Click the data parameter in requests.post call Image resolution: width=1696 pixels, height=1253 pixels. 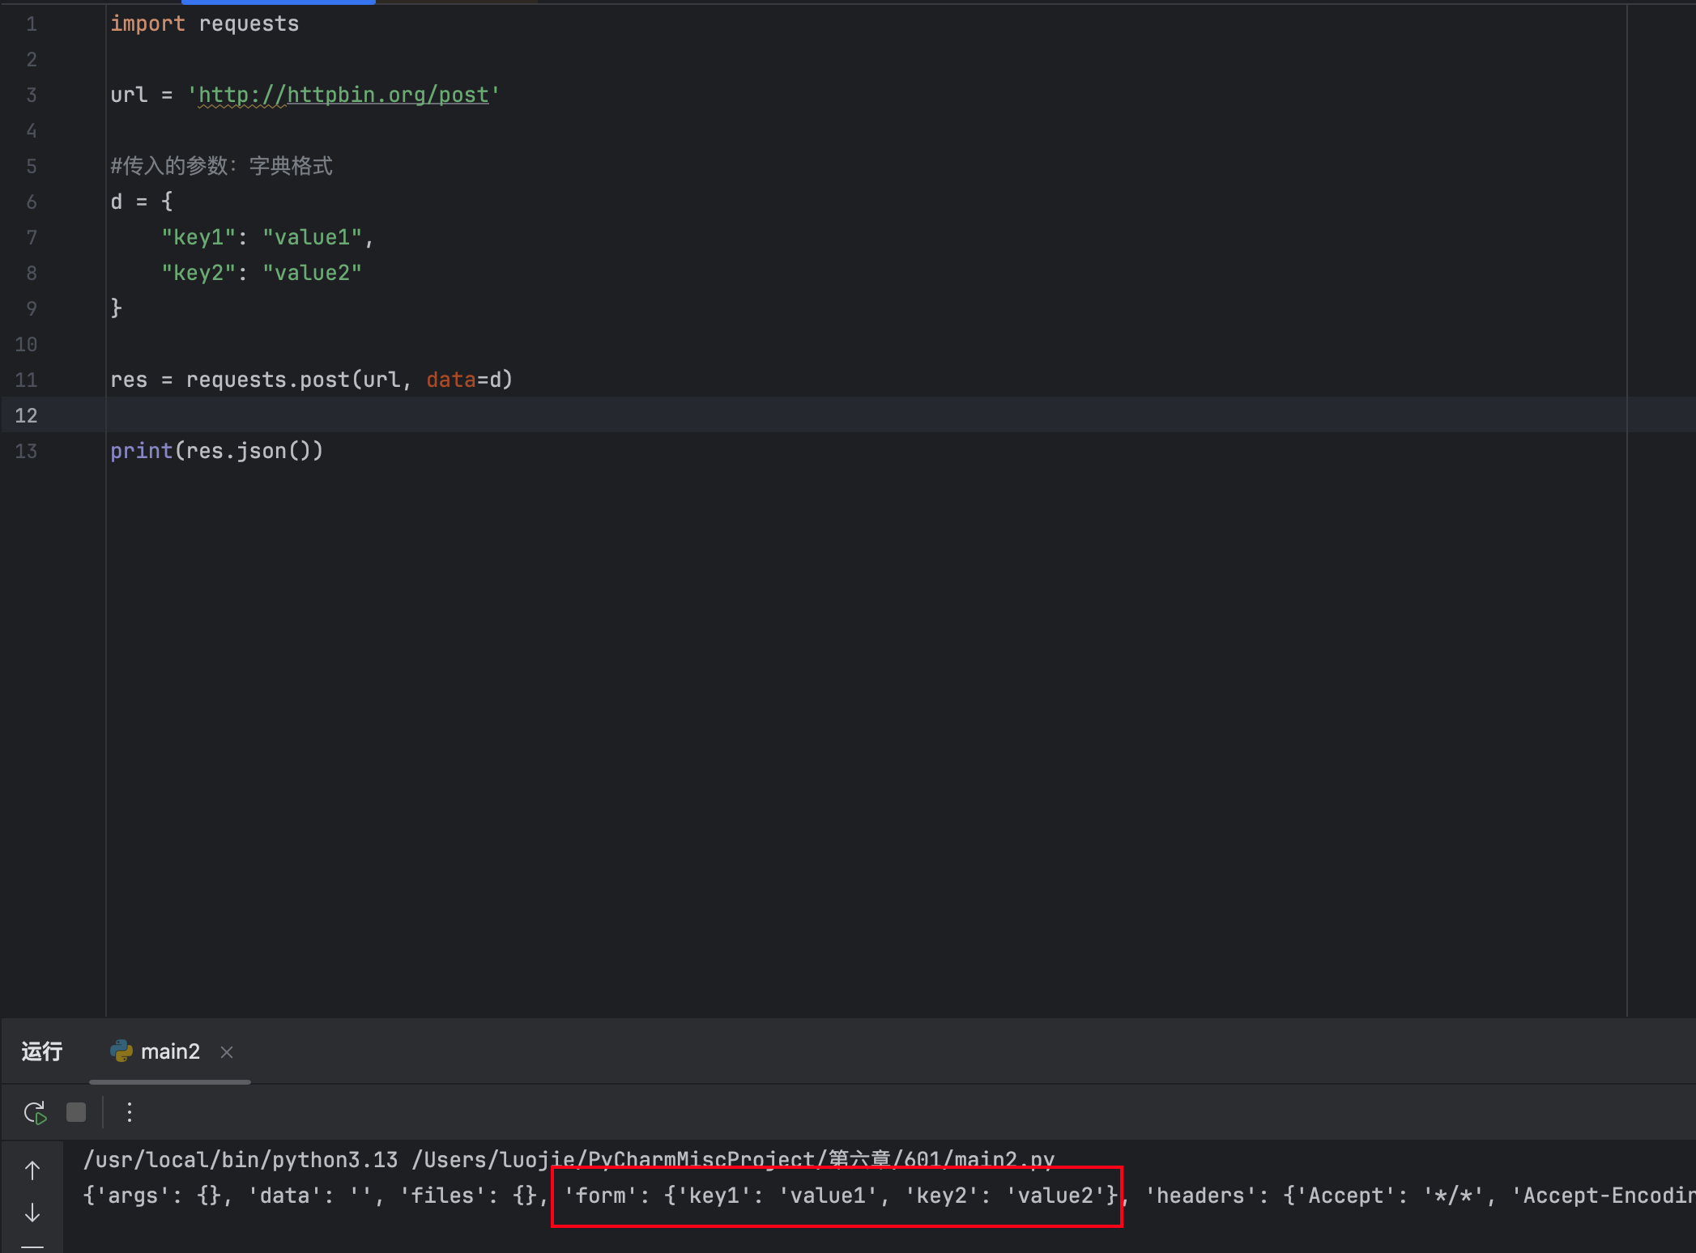tap(450, 380)
